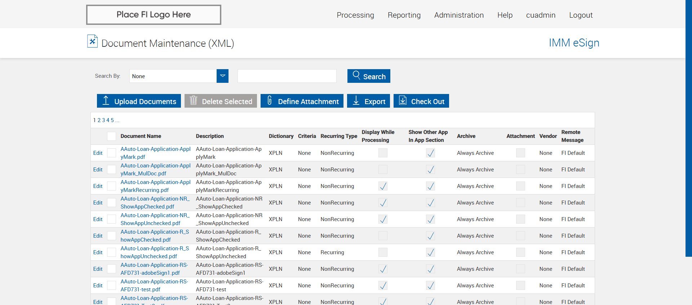Expand the Reporting menu
This screenshot has height=305, width=692.
coord(404,15)
